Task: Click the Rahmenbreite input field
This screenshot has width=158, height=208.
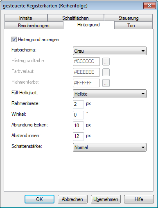Action: point(78,104)
